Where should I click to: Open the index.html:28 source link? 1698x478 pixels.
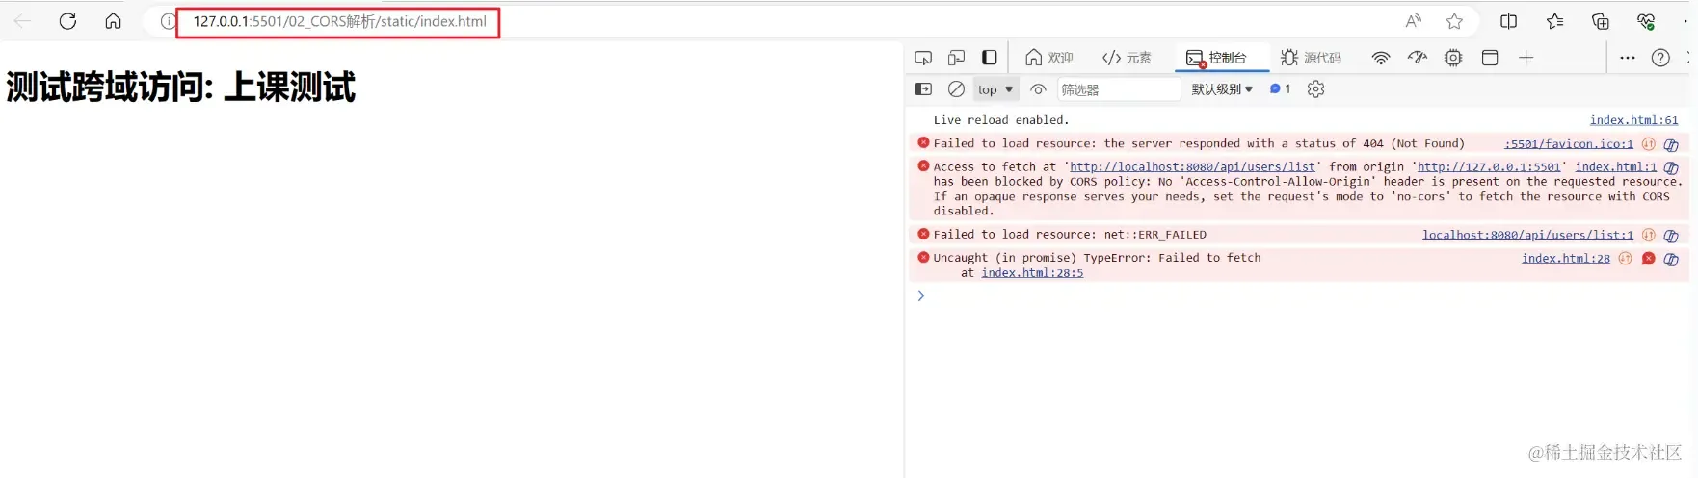[x=1566, y=258]
